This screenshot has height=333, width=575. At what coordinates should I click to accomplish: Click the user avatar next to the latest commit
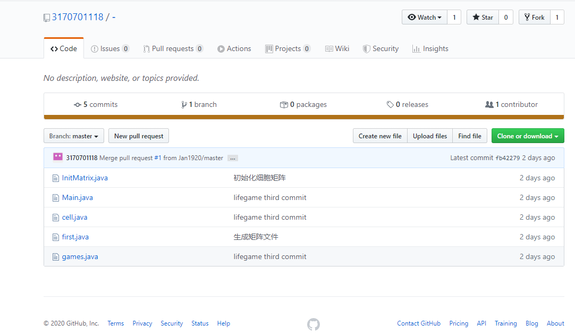(x=58, y=157)
